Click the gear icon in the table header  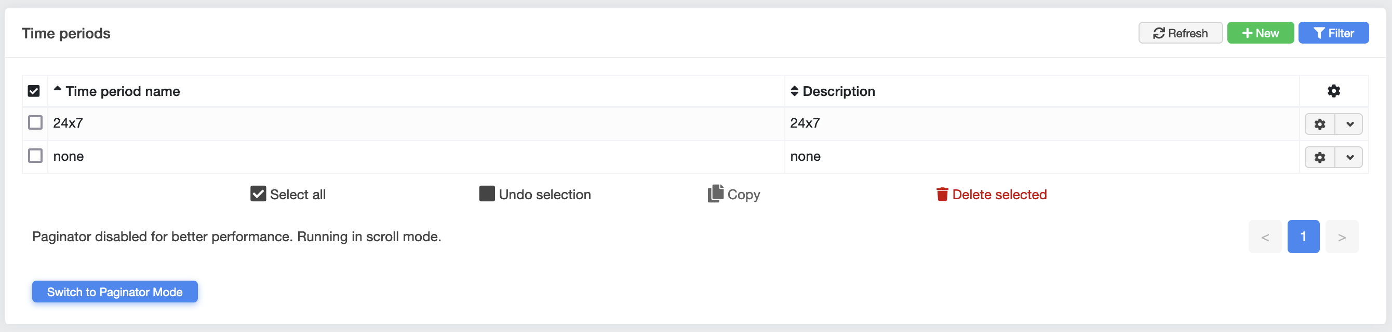coord(1333,91)
